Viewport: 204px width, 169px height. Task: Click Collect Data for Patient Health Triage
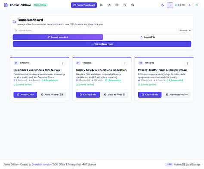[150, 95]
